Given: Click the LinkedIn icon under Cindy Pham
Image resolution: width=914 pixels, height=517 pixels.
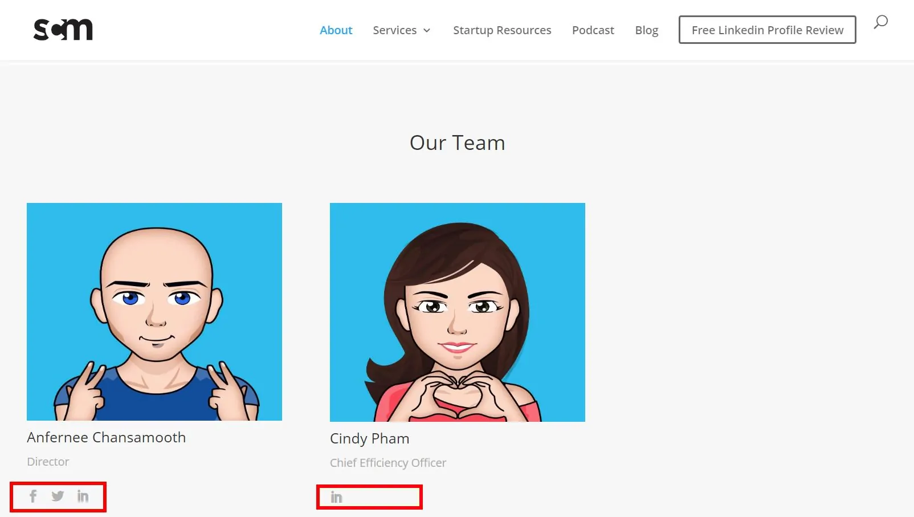Looking at the screenshot, I should point(336,497).
